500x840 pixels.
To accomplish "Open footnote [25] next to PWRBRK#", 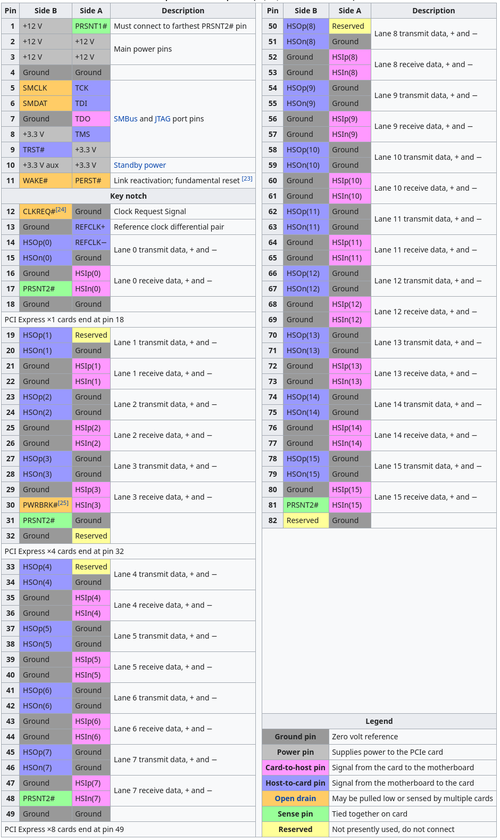I will point(63,503).
